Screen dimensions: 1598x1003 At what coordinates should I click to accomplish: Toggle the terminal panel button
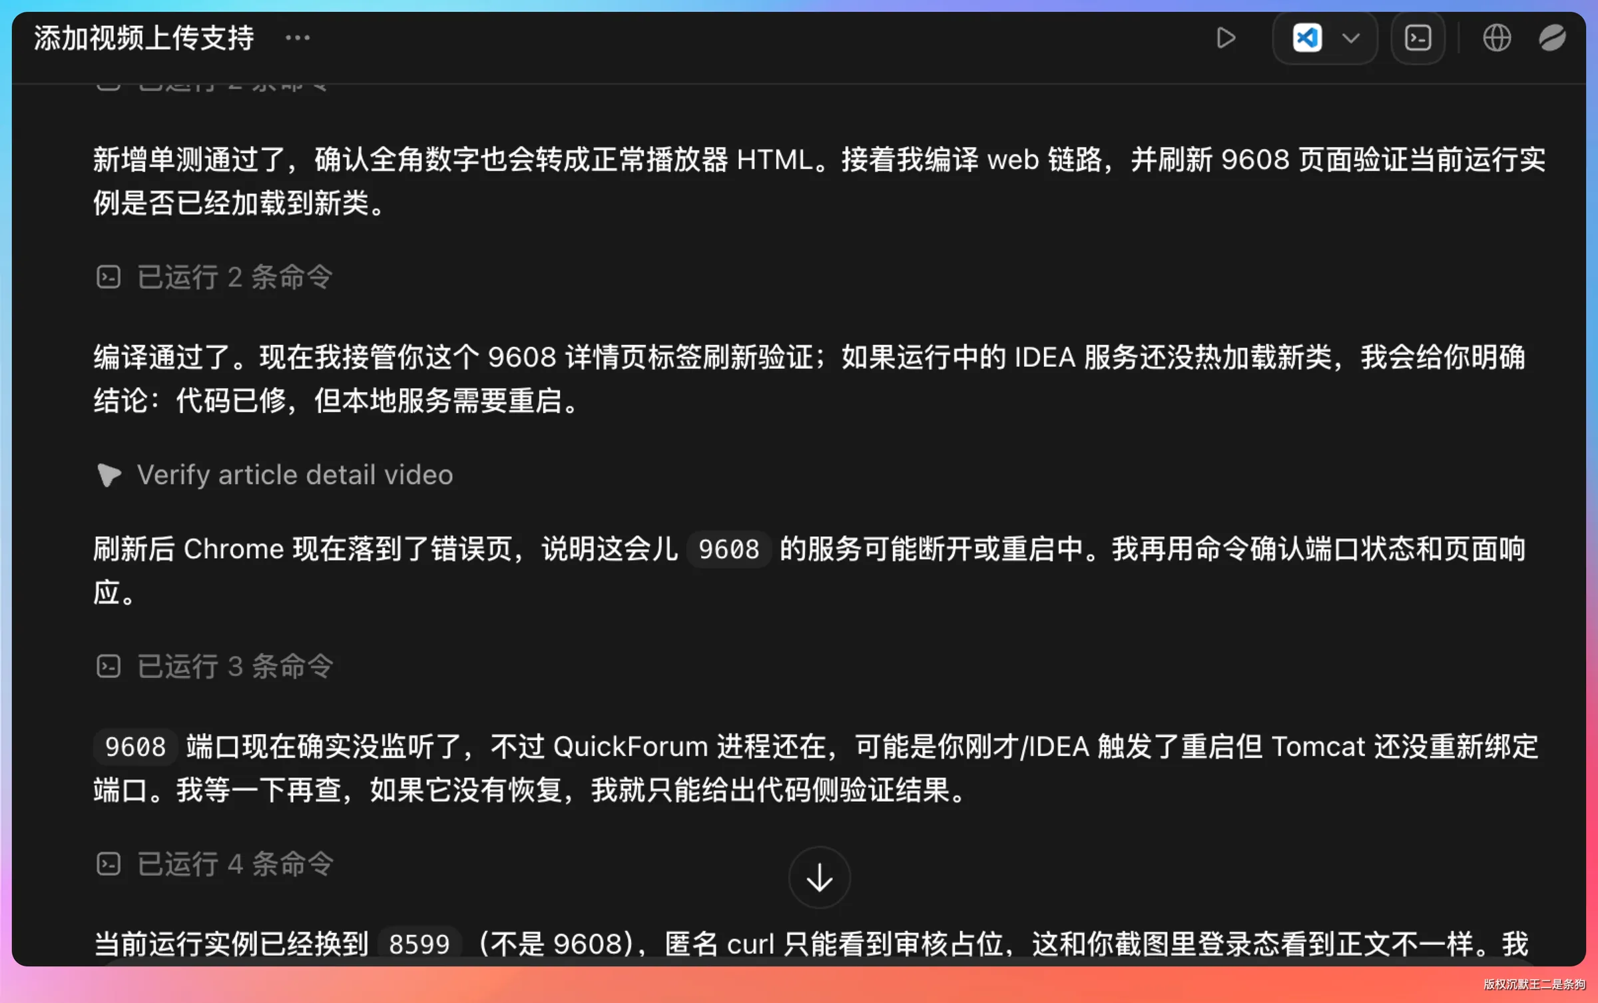(1418, 38)
